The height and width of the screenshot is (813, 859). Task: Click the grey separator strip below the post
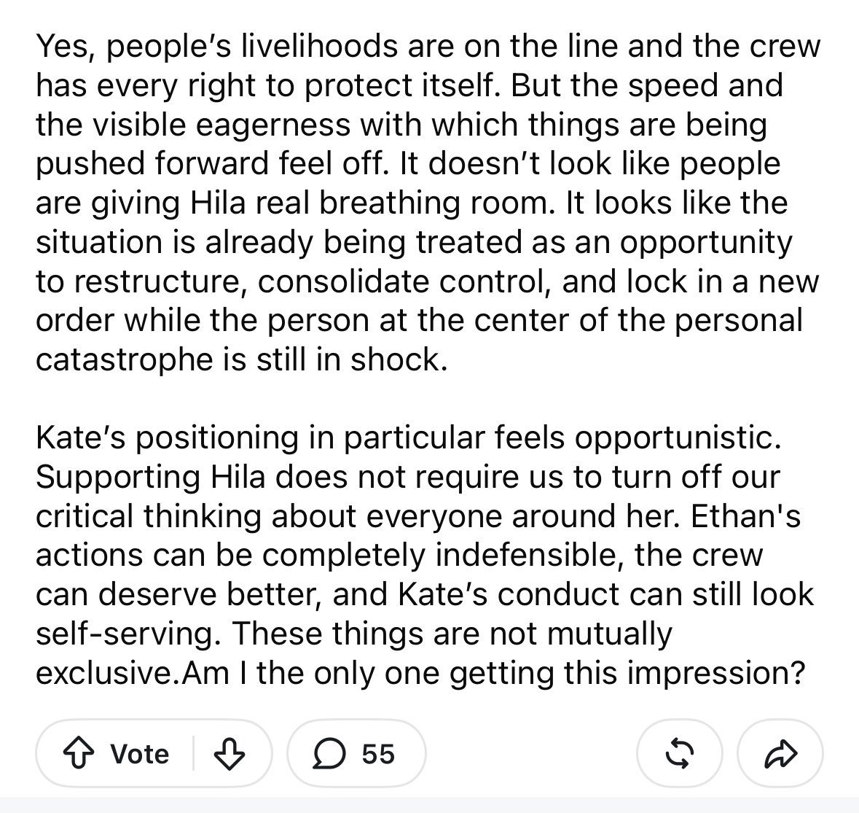[430, 805]
